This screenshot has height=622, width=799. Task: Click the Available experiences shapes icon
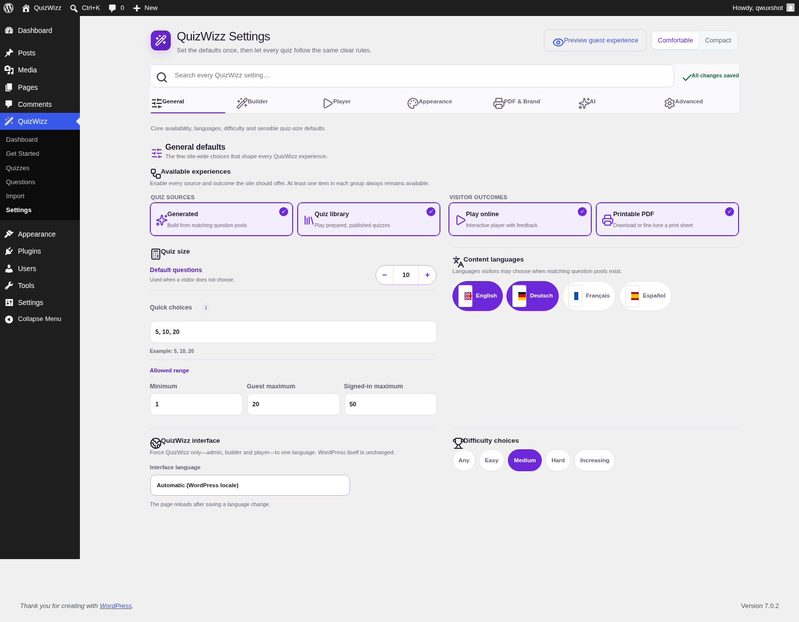[156, 173]
